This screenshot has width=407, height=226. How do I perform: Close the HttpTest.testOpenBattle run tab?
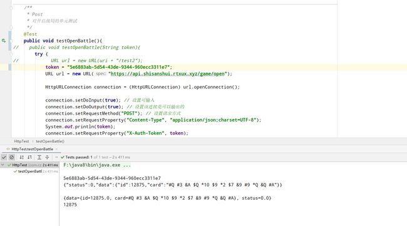click(x=56, y=149)
